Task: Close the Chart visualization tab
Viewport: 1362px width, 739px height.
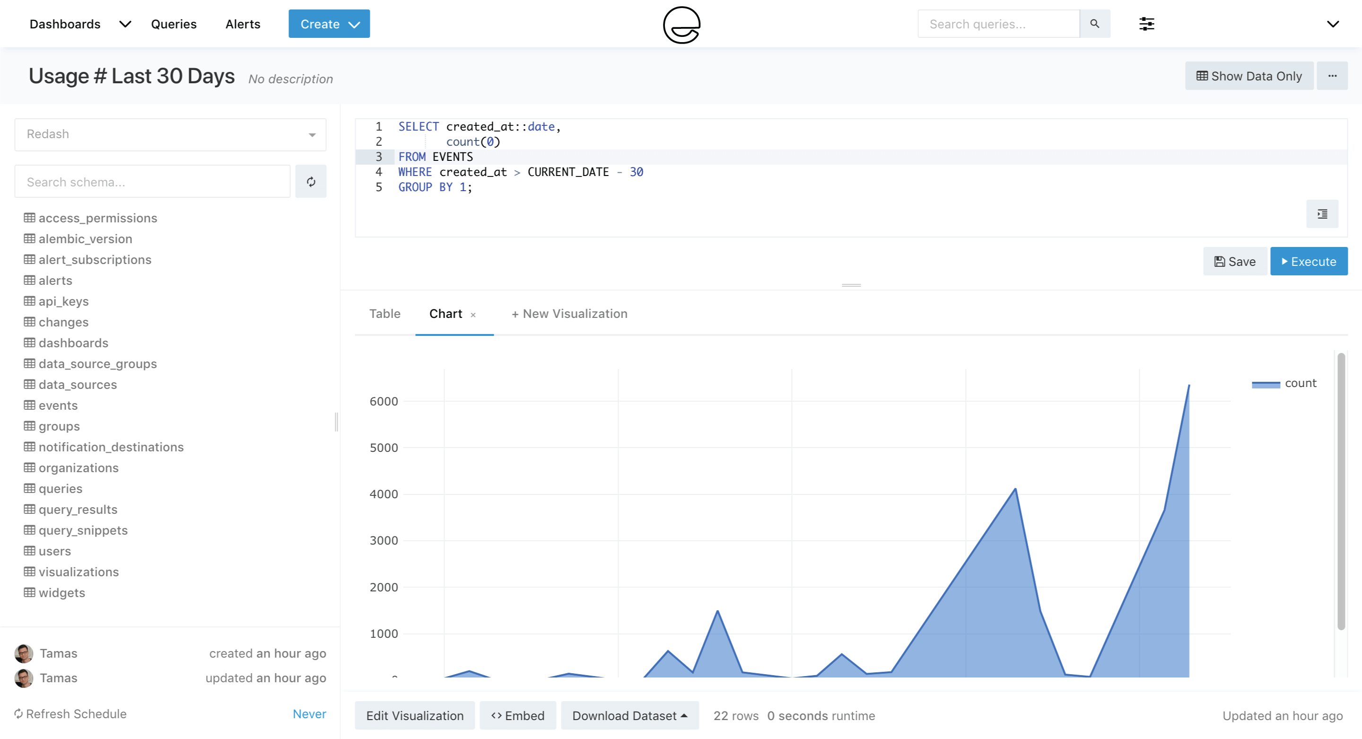Action: 473,315
